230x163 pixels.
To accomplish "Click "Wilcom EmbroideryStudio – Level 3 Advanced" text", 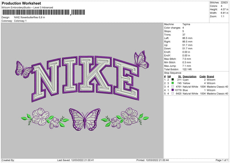I will click(x=27, y=8).
